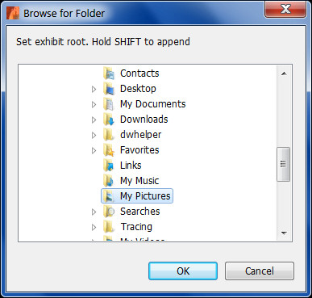Click the scroll up arrow

pos(284,73)
